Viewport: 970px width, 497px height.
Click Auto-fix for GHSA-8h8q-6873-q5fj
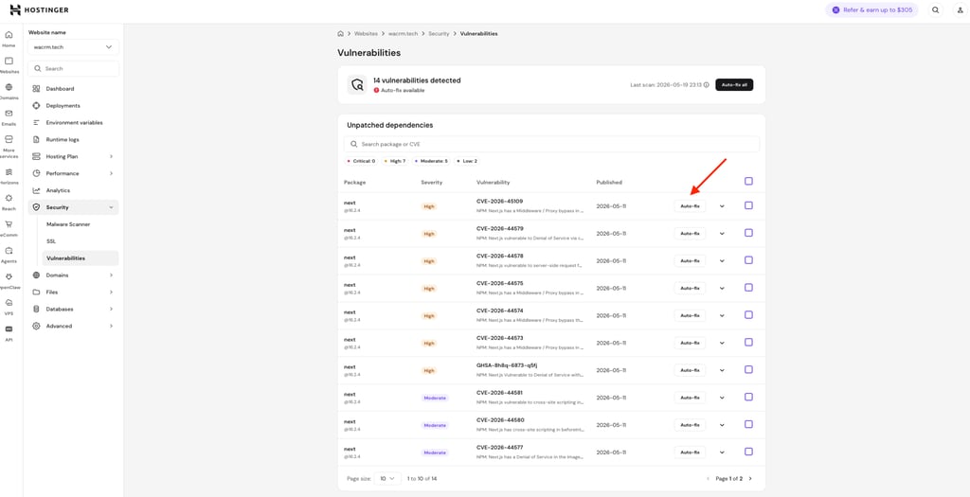point(690,370)
